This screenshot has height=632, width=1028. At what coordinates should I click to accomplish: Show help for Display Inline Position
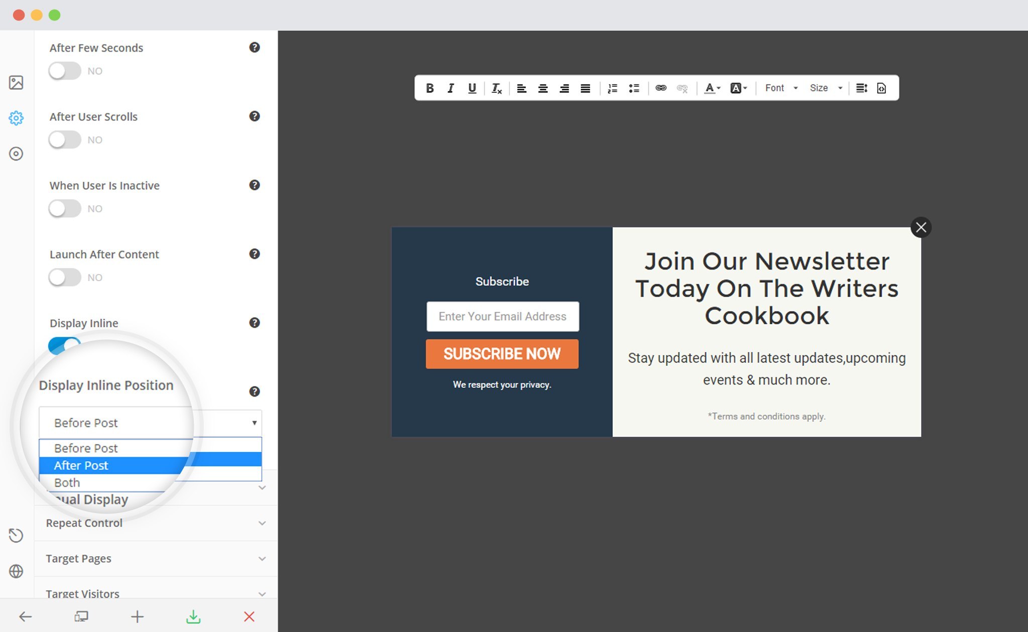[x=254, y=391]
